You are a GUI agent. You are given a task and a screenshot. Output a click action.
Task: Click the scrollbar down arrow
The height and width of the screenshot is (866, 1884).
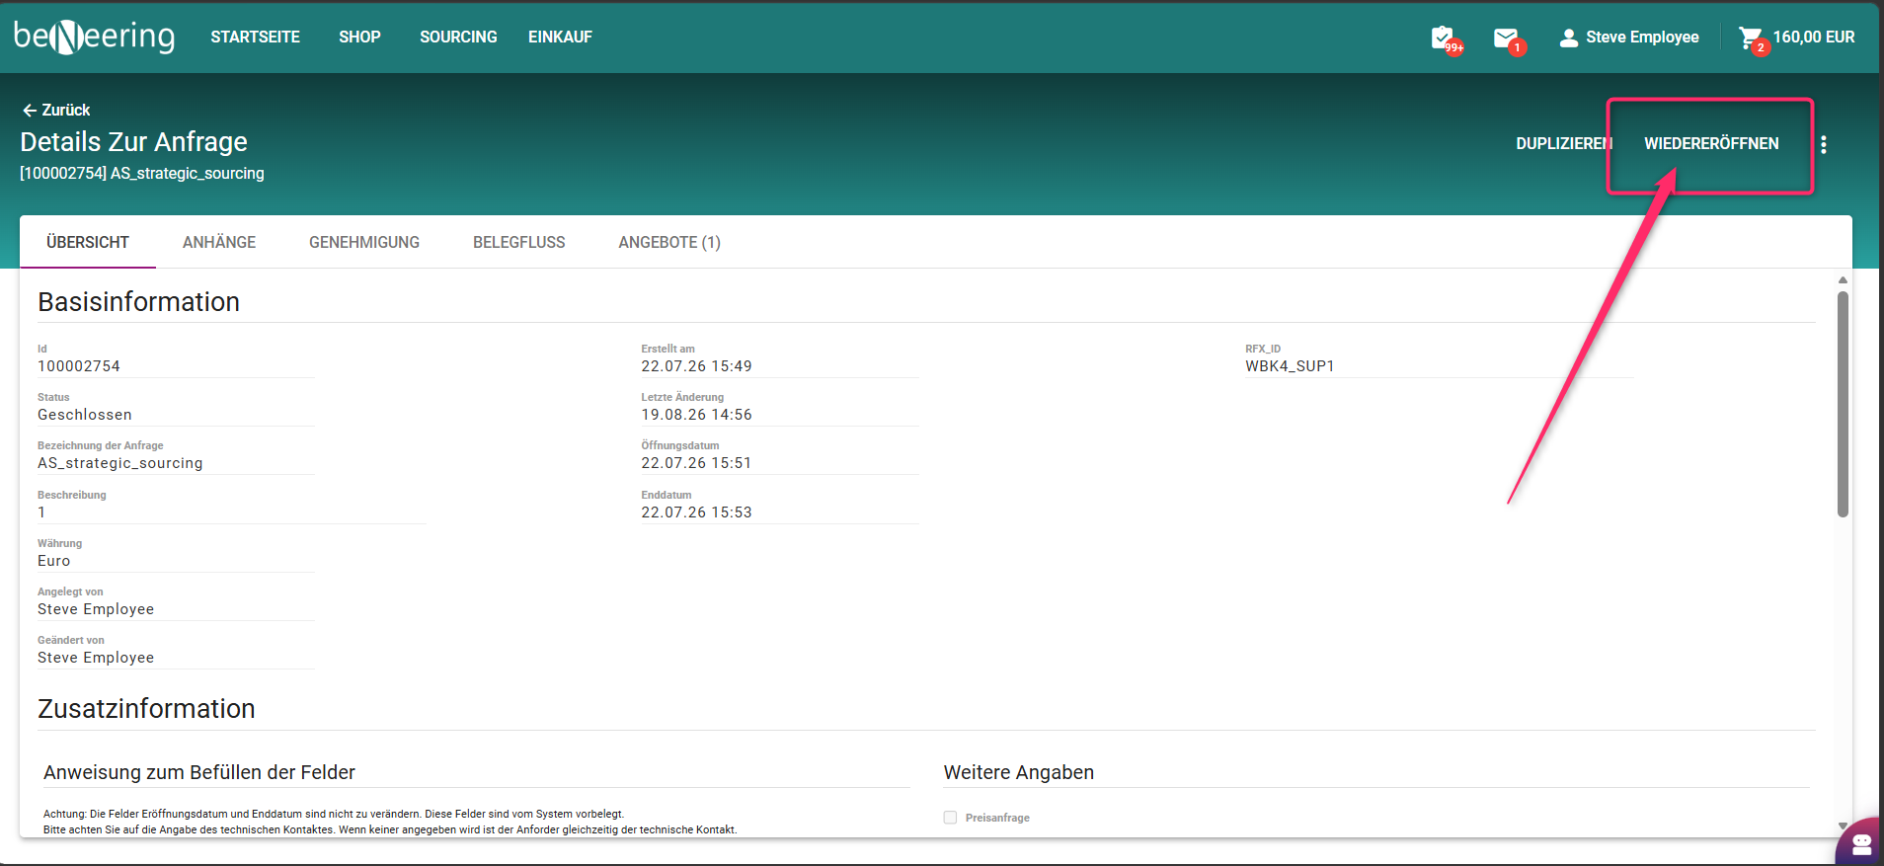pos(1843,826)
